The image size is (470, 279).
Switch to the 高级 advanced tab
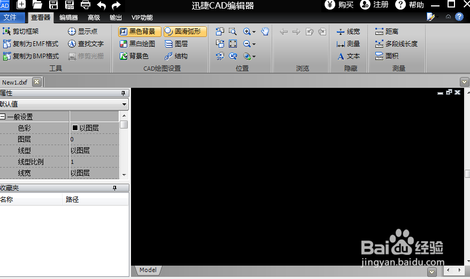pos(94,18)
